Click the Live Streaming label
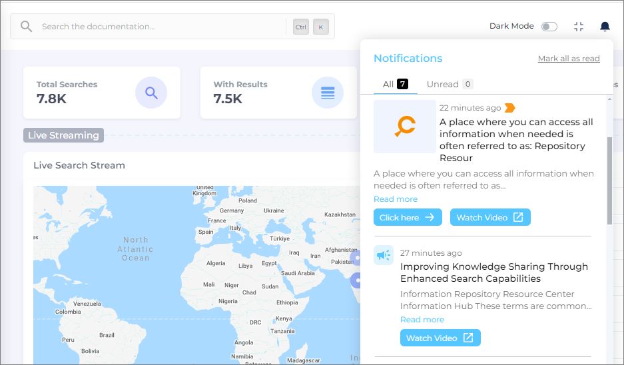 (x=63, y=135)
